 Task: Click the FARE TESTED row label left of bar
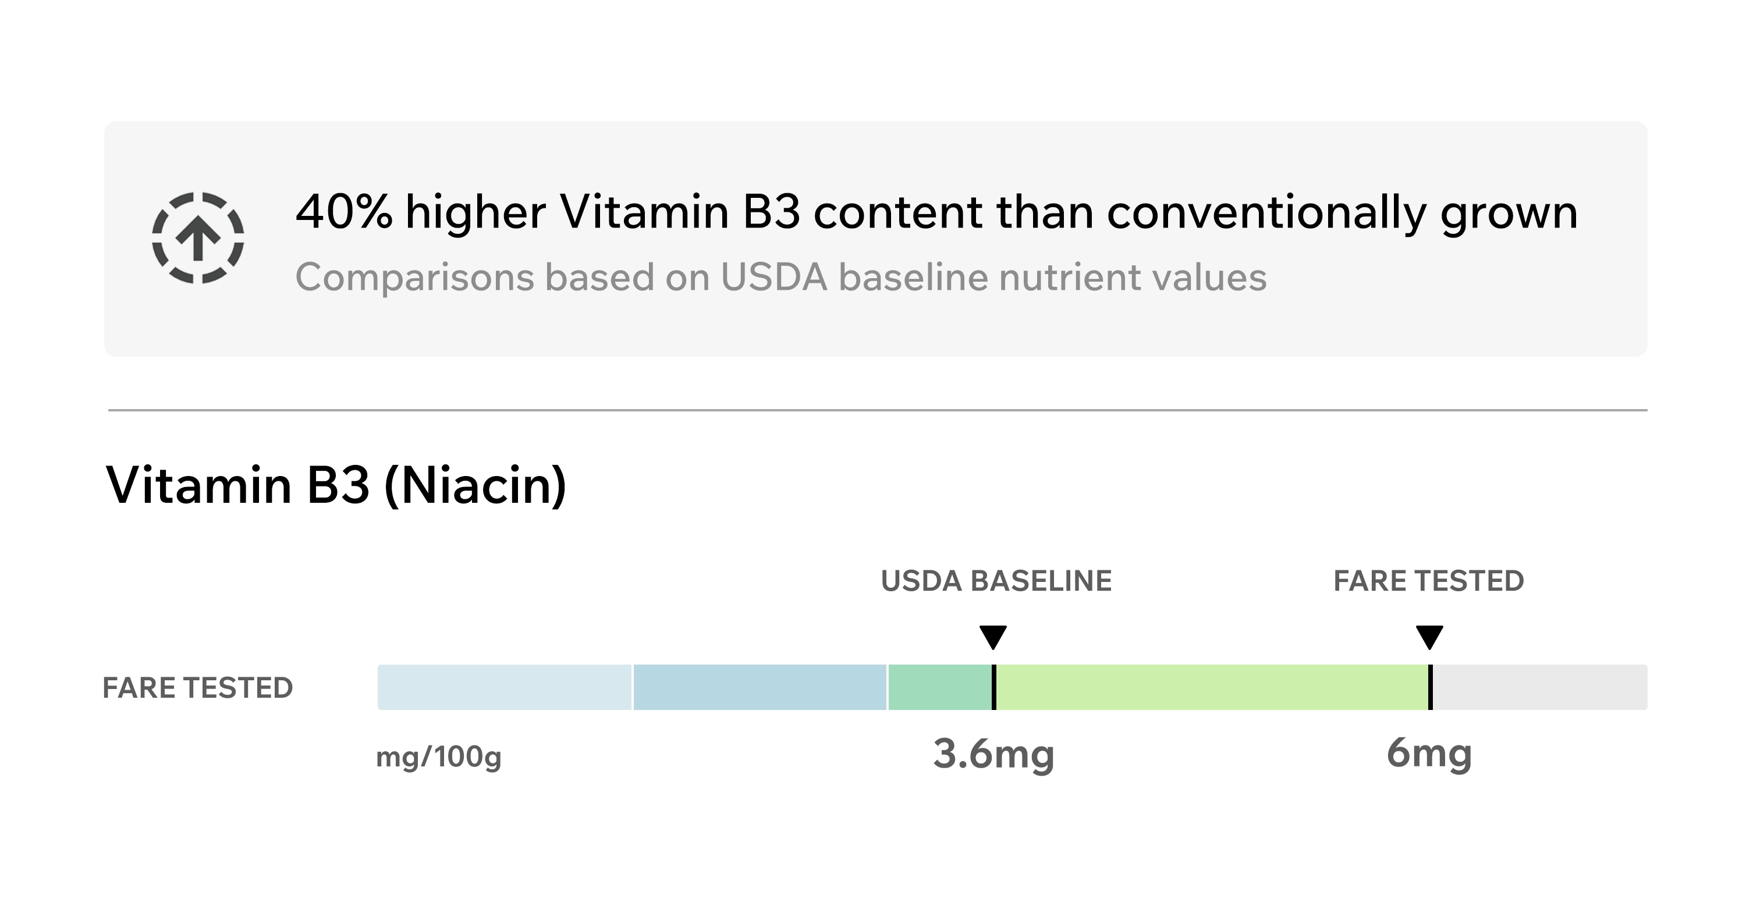[x=197, y=688]
